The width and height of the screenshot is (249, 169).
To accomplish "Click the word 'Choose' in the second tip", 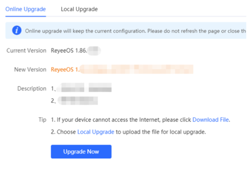I will click(66, 132).
